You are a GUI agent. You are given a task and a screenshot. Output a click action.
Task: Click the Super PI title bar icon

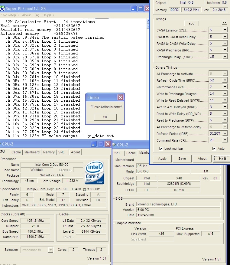click(x=2, y=8)
